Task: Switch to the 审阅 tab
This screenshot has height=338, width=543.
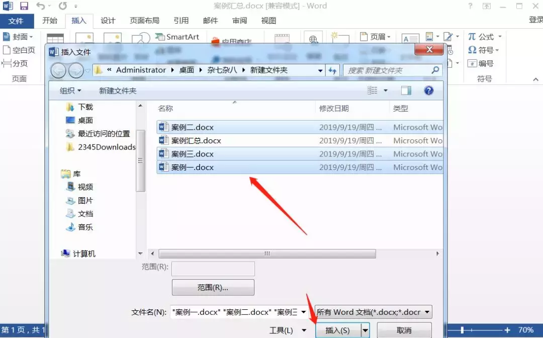Action: [x=239, y=21]
